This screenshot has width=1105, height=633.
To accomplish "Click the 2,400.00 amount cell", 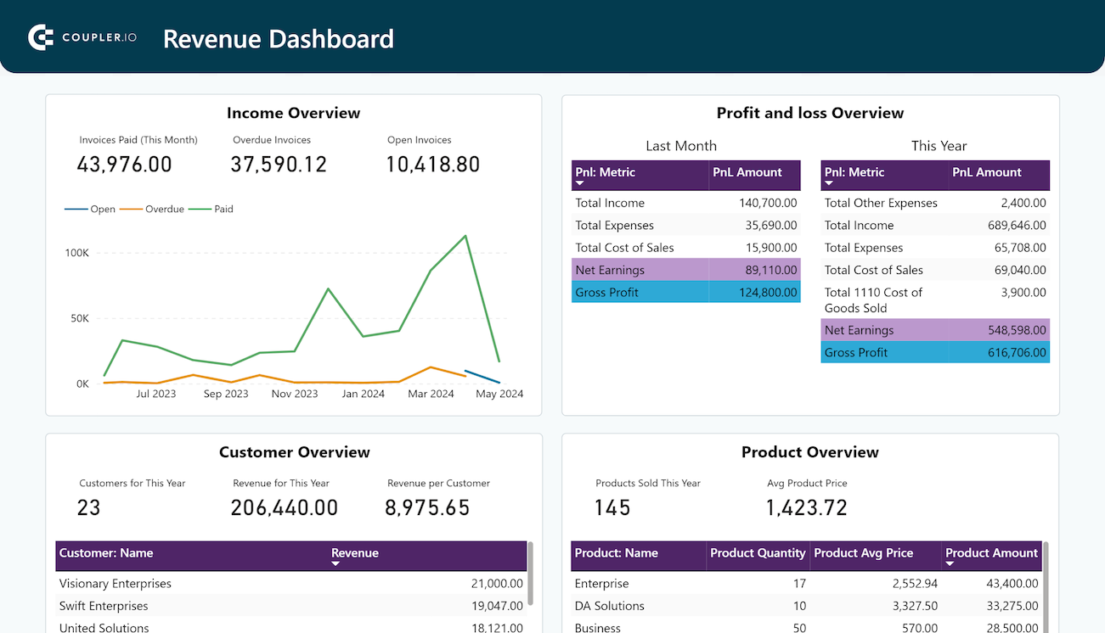I will pos(1023,203).
